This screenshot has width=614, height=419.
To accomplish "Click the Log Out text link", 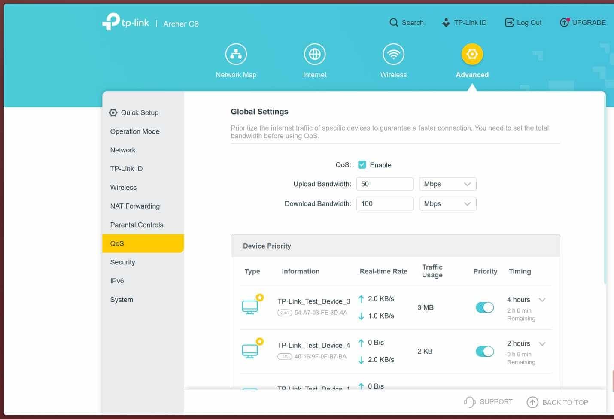I will pyautogui.click(x=529, y=23).
